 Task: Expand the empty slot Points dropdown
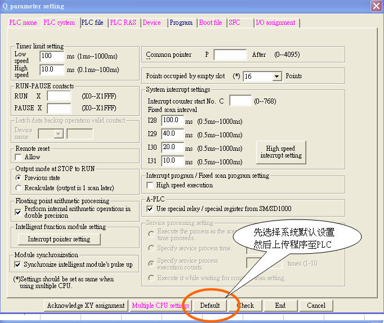pyautogui.click(x=277, y=77)
